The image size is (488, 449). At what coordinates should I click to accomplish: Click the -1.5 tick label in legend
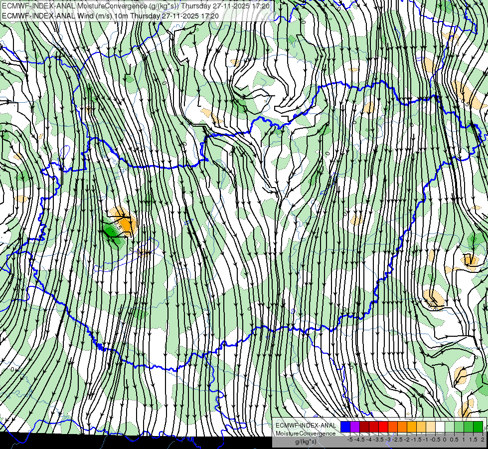tap(416, 440)
